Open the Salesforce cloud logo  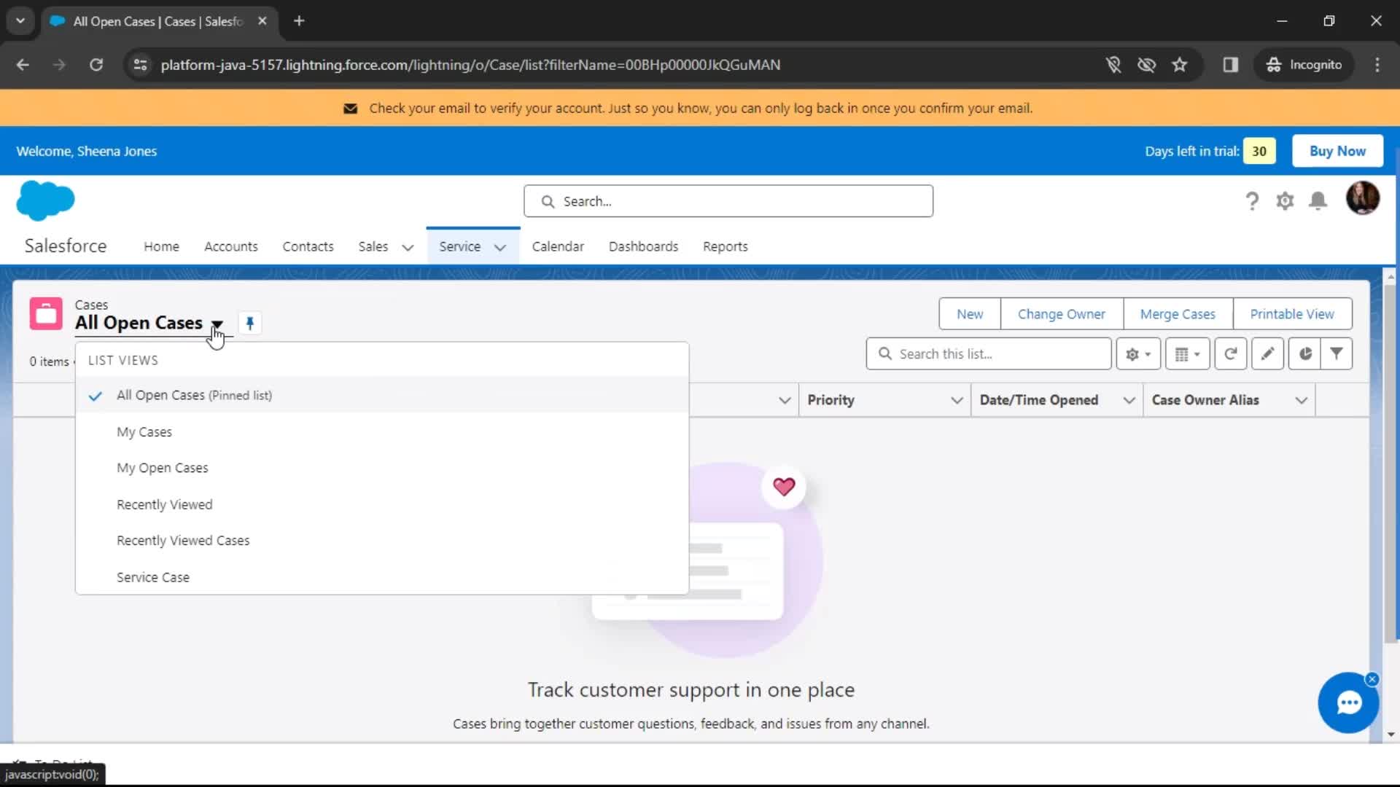[x=45, y=200]
